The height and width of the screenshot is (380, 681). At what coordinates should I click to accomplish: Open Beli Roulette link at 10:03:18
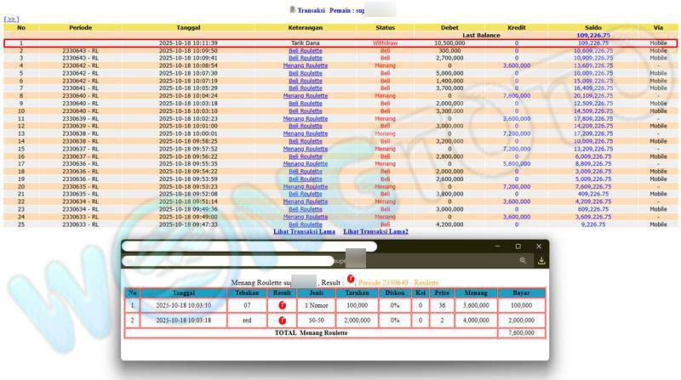click(x=306, y=103)
